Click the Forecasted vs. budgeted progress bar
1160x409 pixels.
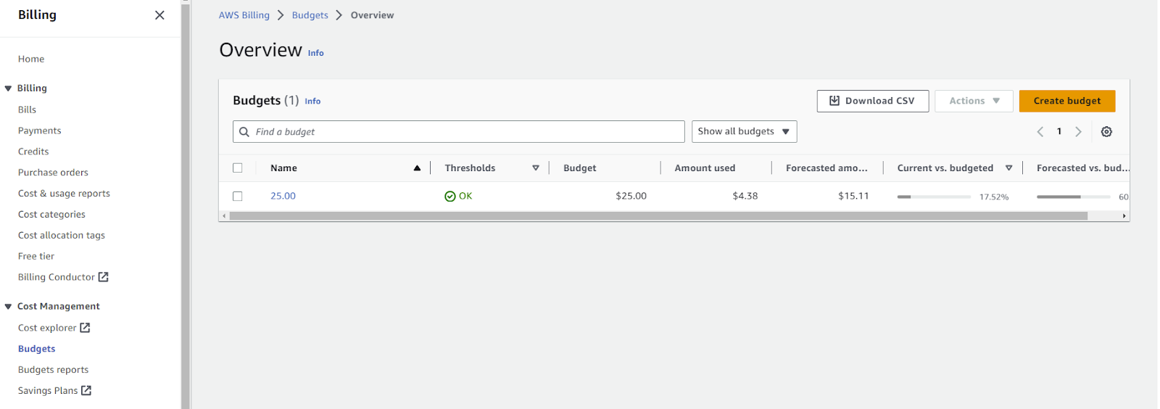1073,197
